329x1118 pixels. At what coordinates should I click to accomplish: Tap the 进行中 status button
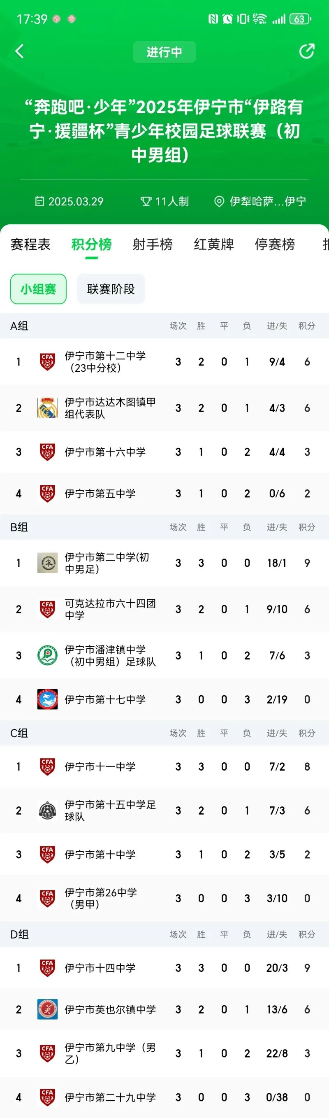[x=164, y=52]
